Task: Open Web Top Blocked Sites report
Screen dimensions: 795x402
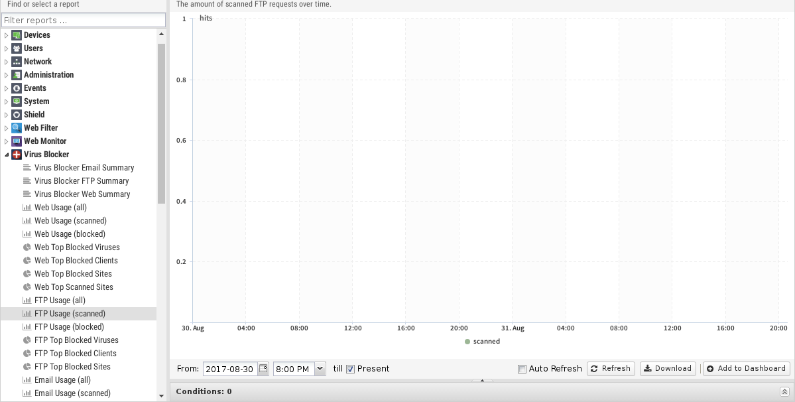Action: [73, 274]
